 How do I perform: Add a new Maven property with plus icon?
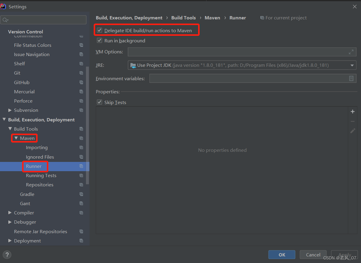click(353, 112)
